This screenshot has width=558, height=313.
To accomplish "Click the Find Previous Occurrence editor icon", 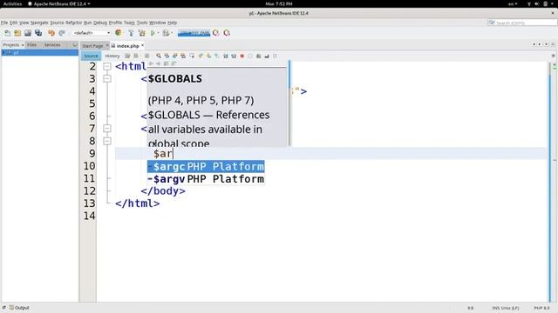I will tap(167, 56).
